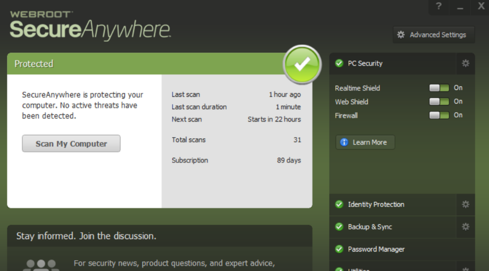Click the blue info icon in Learn More
Screen dimensions: 489x271
pyautogui.click(x=344, y=142)
